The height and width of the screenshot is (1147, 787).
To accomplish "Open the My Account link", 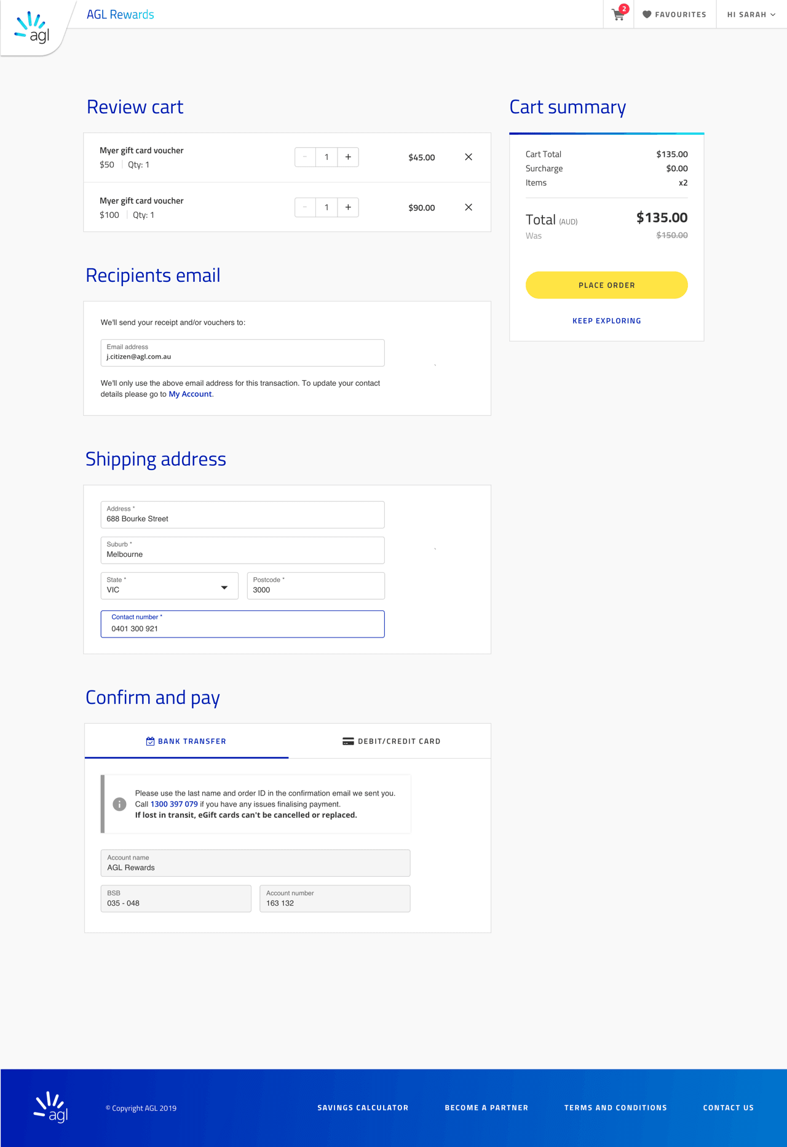I will pos(190,394).
